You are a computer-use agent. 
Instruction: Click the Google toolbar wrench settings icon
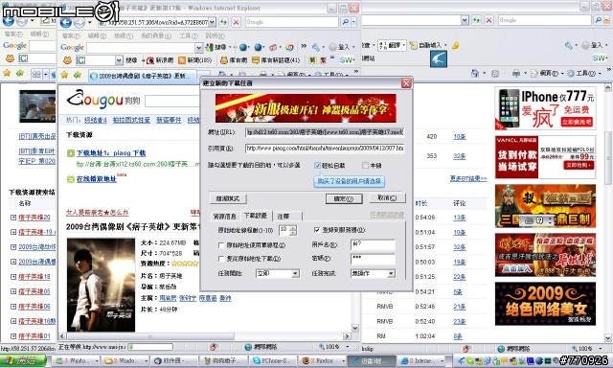pyautogui.click(x=316, y=47)
